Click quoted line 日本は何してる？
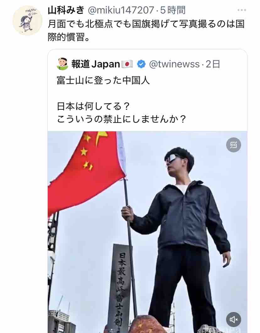This screenshot has height=333, width=260. click(x=93, y=106)
